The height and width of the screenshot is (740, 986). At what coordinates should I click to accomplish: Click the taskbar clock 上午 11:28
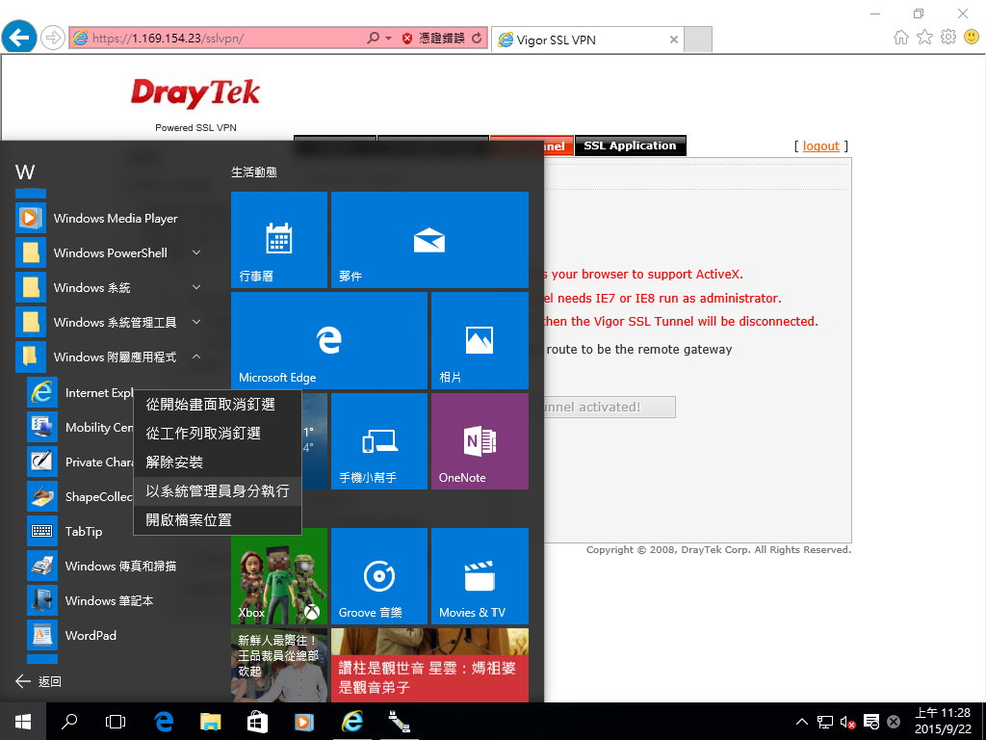point(943,721)
